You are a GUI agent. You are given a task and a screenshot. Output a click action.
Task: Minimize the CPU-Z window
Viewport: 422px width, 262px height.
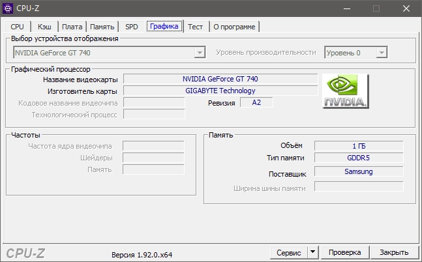pyautogui.click(x=347, y=8)
